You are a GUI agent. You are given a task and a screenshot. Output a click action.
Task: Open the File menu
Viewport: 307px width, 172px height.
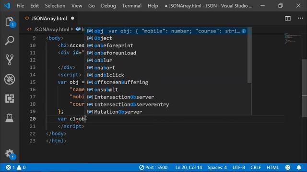[20, 6]
